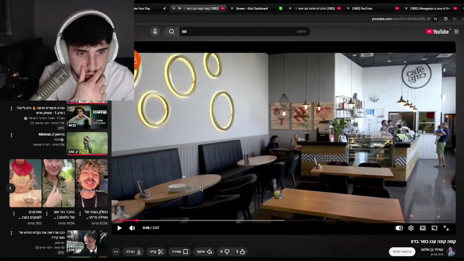Open the short with the curly-haired man
This screenshot has width=464, height=261.
[91, 183]
